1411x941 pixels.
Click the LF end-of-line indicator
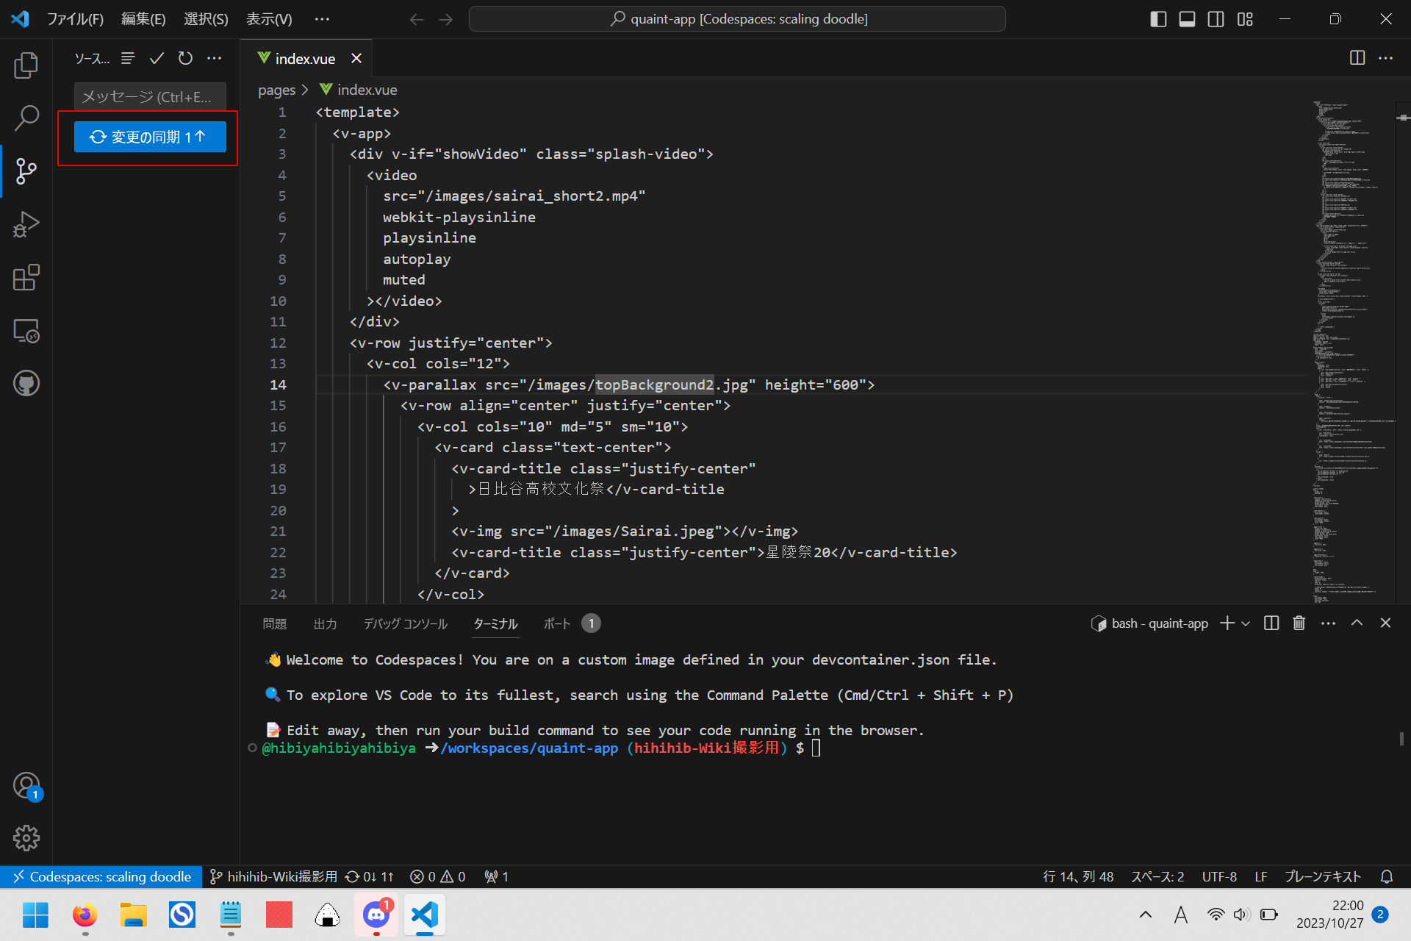click(x=1261, y=876)
